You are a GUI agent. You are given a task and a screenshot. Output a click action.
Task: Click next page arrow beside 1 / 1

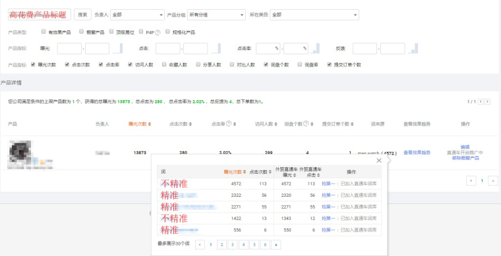[488, 101]
